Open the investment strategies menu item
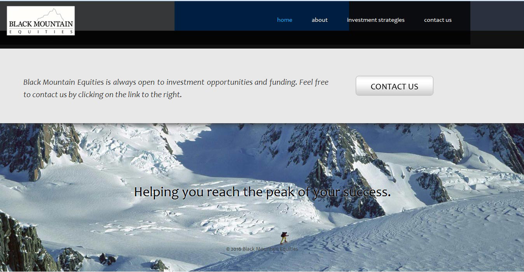 click(376, 20)
